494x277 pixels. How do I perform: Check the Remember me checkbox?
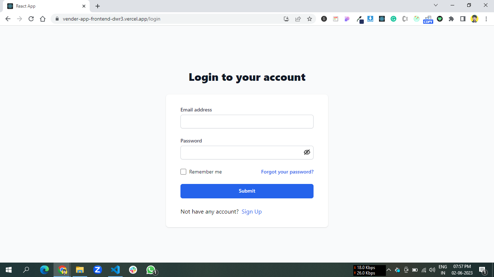click(183, 172)
